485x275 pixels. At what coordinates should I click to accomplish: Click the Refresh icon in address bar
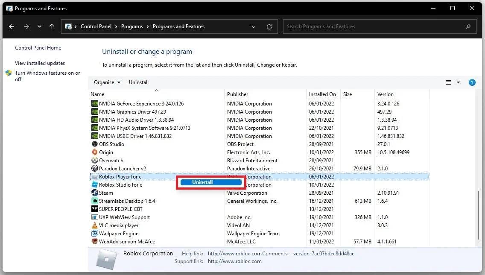point(269,26)
